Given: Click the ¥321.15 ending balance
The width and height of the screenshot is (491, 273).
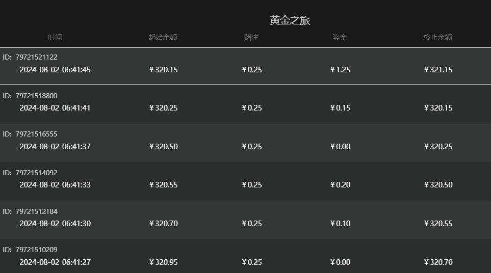Looking at the screenshot, I should click(x=438, y=70).
